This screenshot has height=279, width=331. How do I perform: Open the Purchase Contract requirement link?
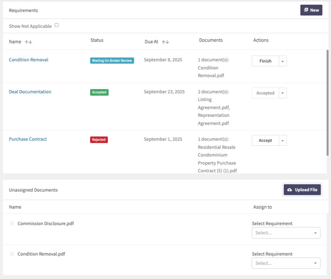pos(28,139)
